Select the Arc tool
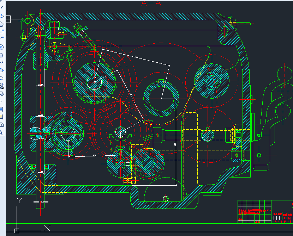 tap(1, 38)
